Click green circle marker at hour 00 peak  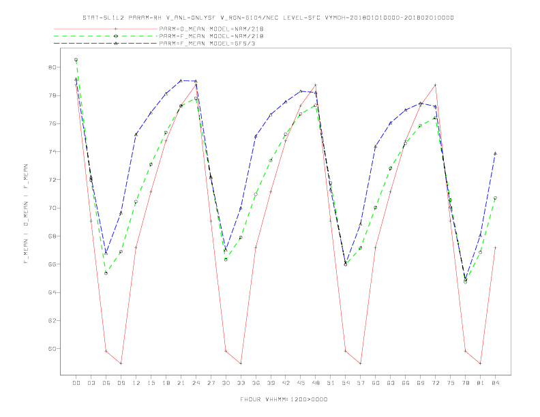click(76, 60)
